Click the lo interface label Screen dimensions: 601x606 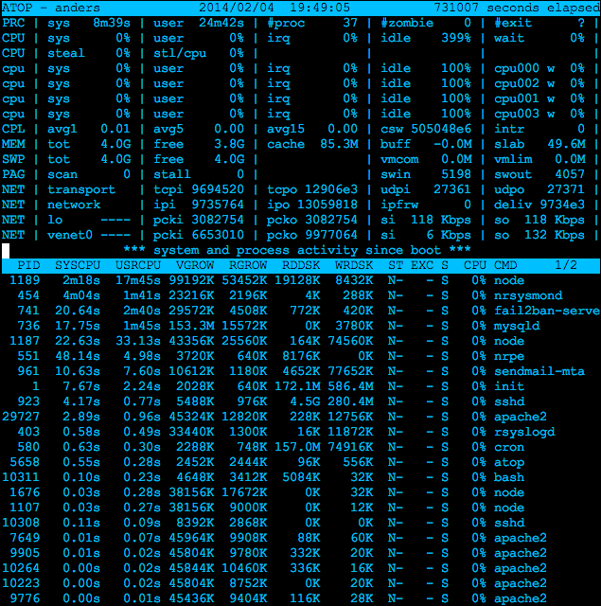(55, 220)
